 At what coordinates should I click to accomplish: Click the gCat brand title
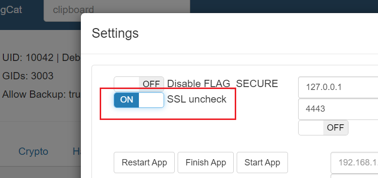coord(11,10)
